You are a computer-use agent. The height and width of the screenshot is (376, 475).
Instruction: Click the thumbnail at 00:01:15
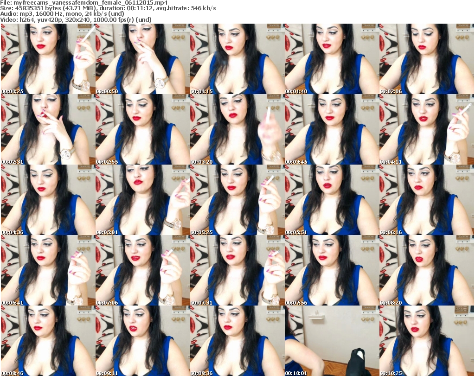coord(237,59)
